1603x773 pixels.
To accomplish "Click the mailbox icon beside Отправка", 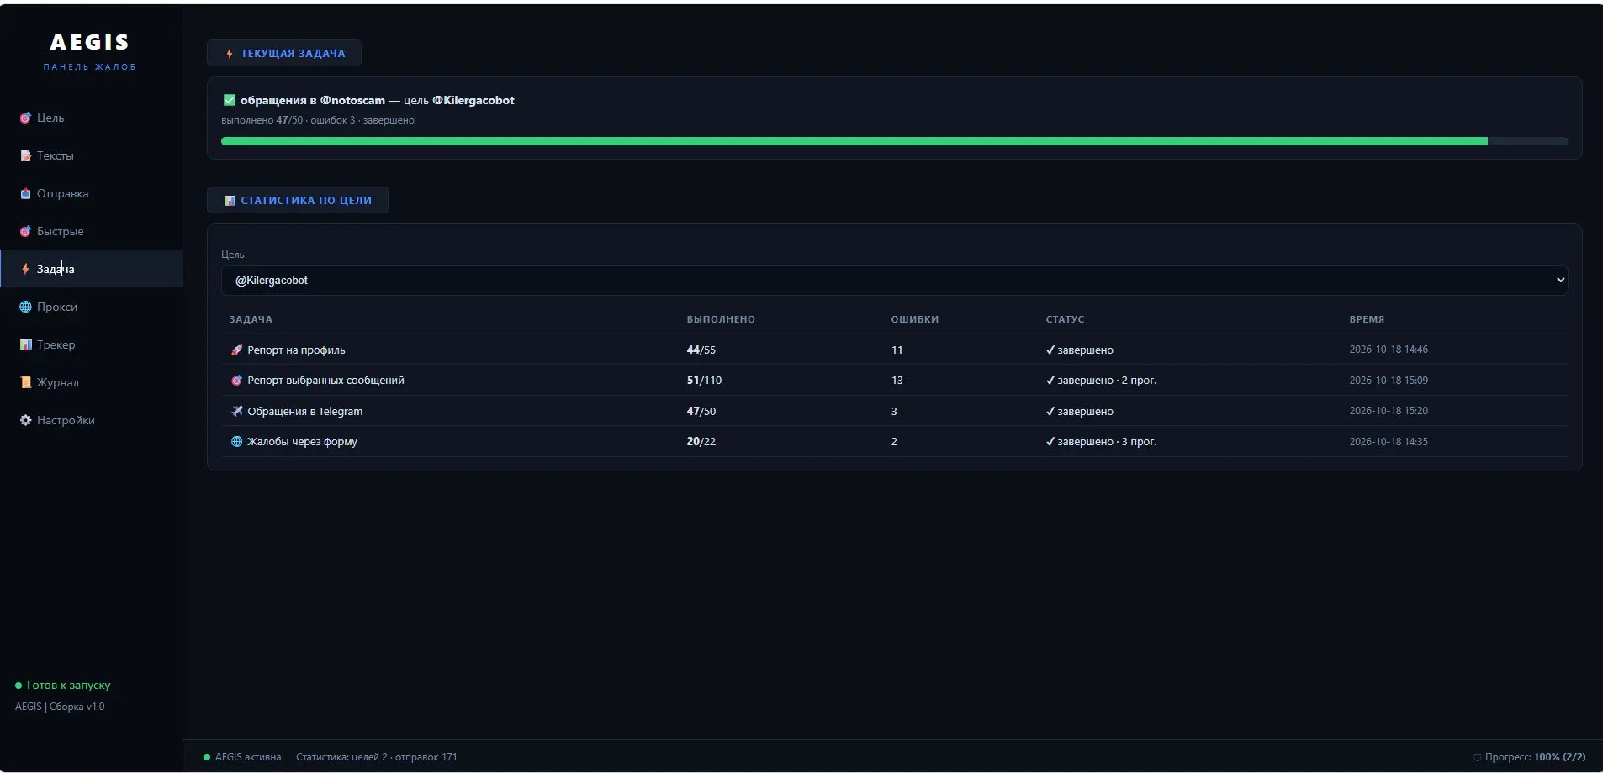I will coord(25,194).
